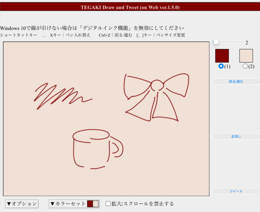Click the TEGAKI Draw and Tweet title
Screen dimensions: 260x212
(x=130, y=7)
